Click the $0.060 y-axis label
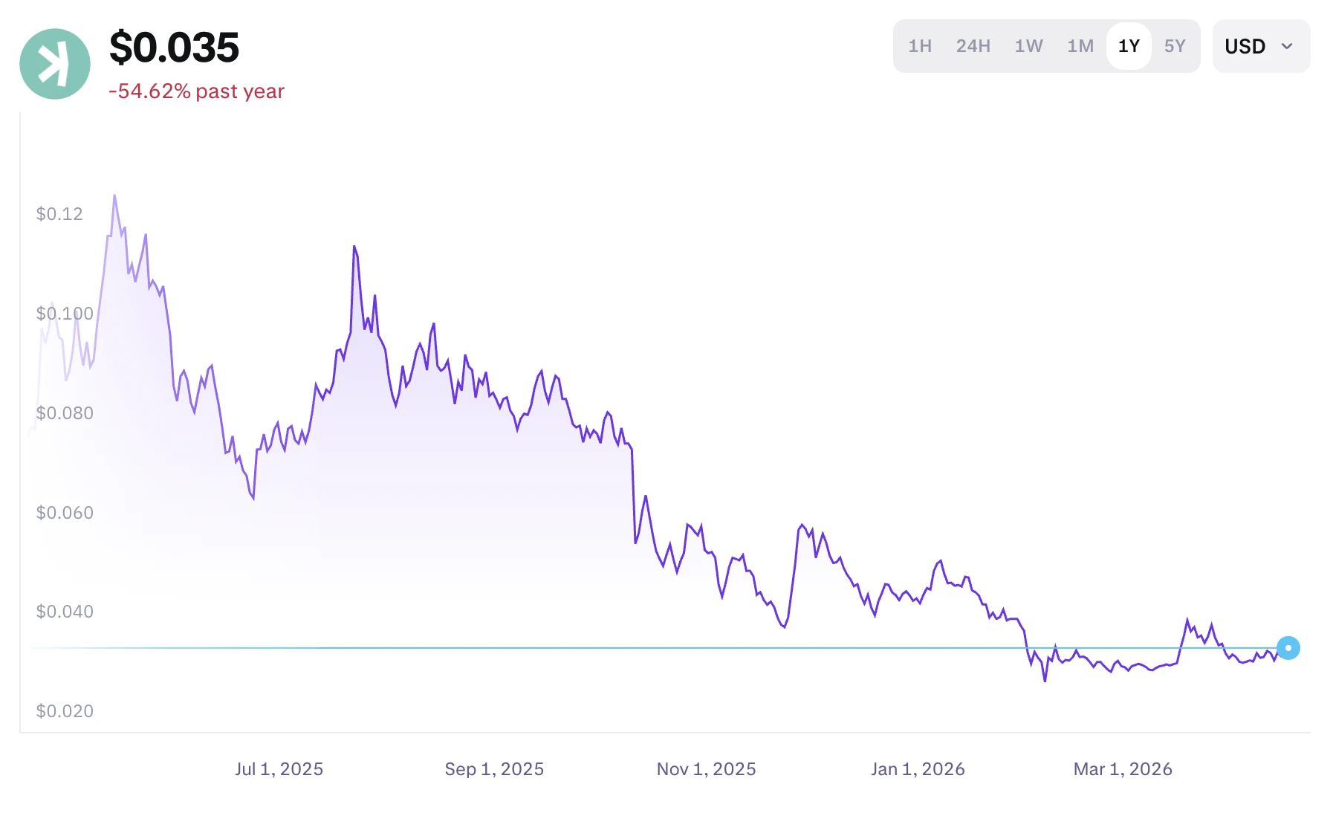 (65, 513)
